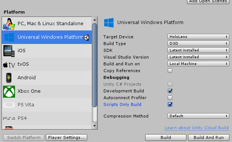Click the PC, Mac & Linux Standalone icon
This screenshot has height=142, width=232.
pyautogui.click(x=9, y=24)
